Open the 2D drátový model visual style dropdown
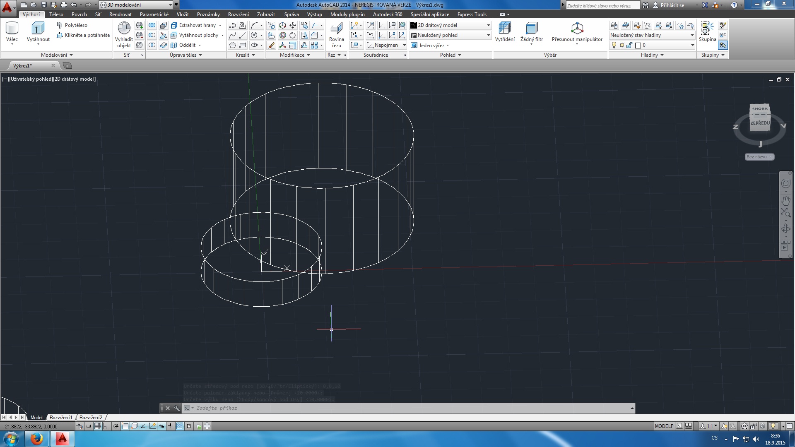The image size is (795, 447). click(488, 25)
